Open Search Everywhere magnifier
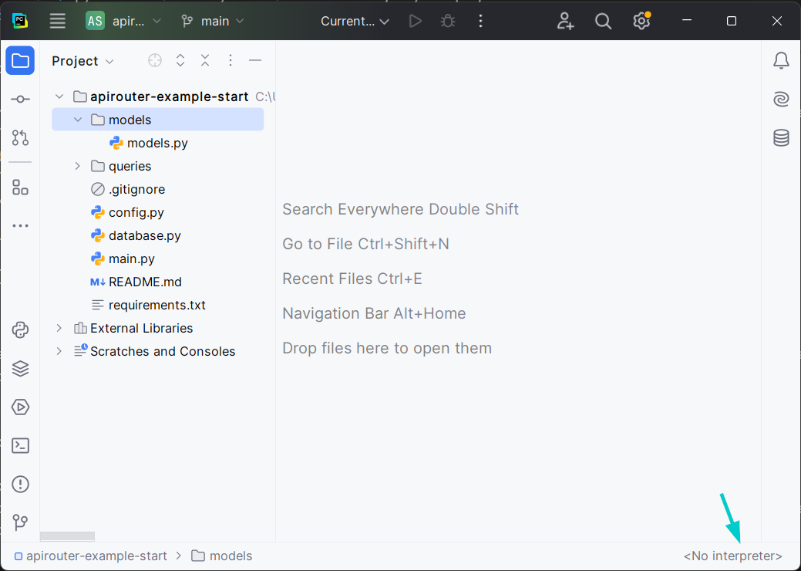This screenshot has width=801, height=571. (x=604, y=21)
